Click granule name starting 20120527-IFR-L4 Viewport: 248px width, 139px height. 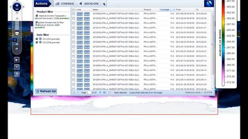tap(116, 51)
